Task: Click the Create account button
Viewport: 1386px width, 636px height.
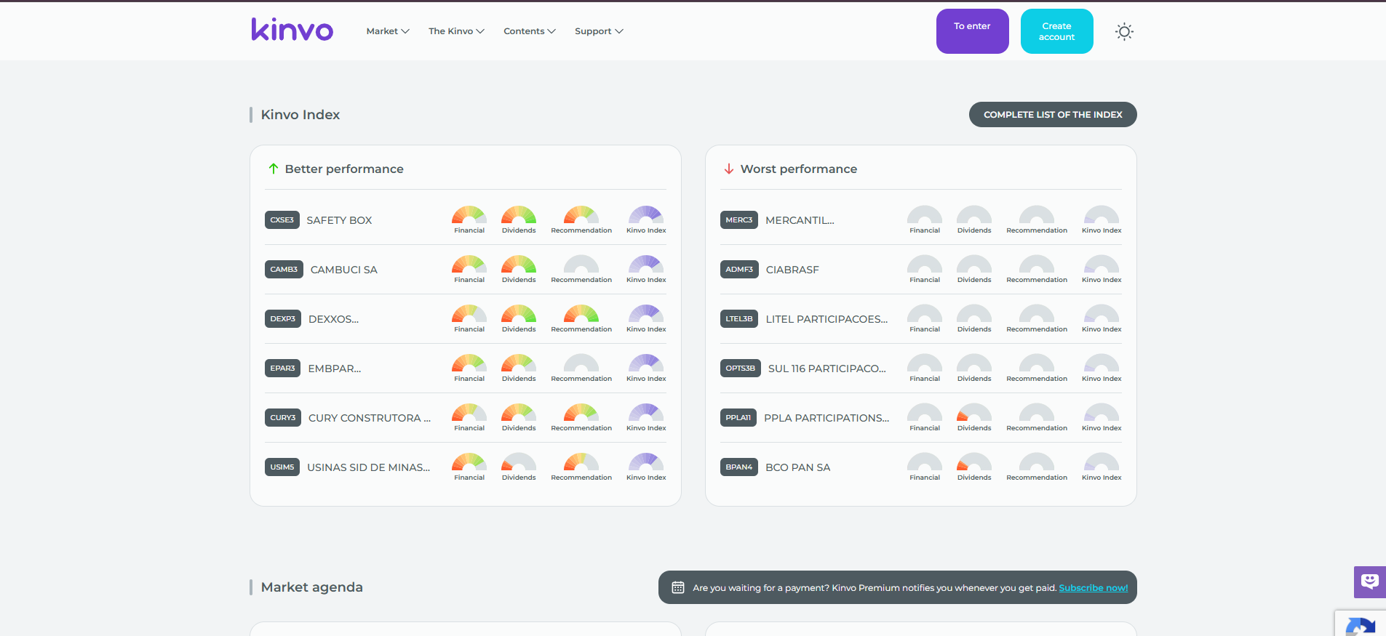Action: coord(1056,31)
